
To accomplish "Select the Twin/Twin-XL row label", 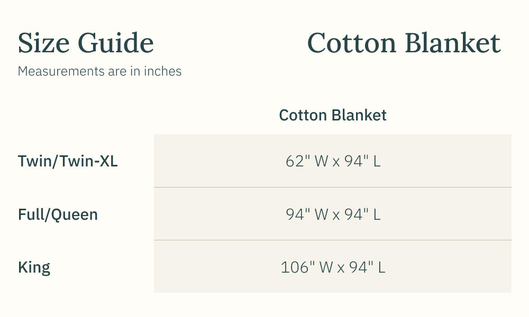I will coord(68,161).
